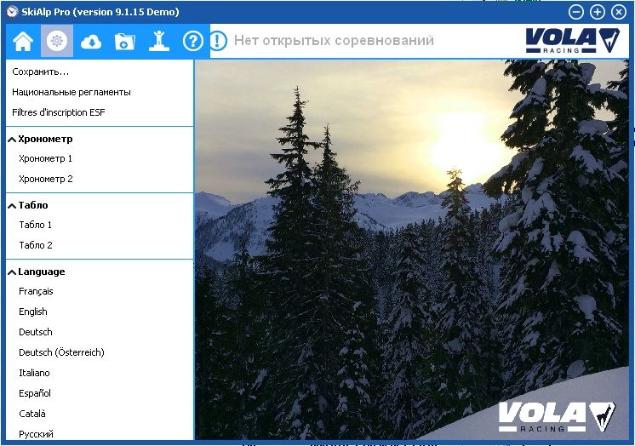
Task: Switch language to Català
Action: [32, 414]
